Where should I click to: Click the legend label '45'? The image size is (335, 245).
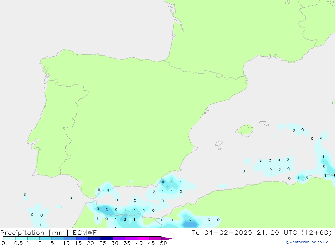tap(151, 243)
